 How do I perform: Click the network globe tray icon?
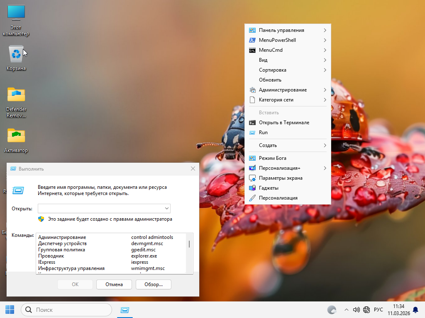coord(366,310)
